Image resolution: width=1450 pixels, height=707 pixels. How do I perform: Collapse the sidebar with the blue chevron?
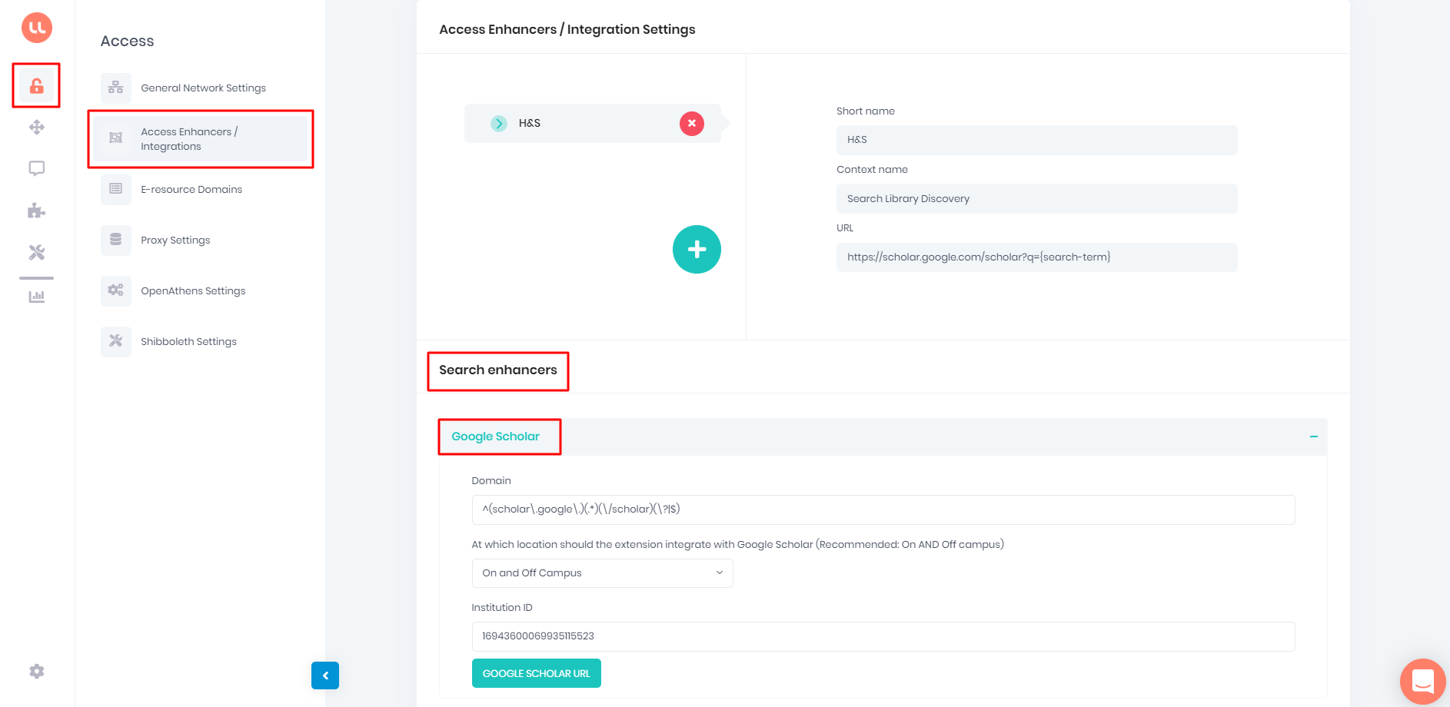(324, 675)
